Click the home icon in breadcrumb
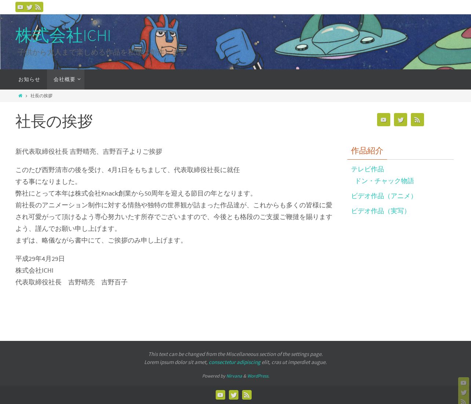This screenshot has height=404, width=471. click(20, 96)
